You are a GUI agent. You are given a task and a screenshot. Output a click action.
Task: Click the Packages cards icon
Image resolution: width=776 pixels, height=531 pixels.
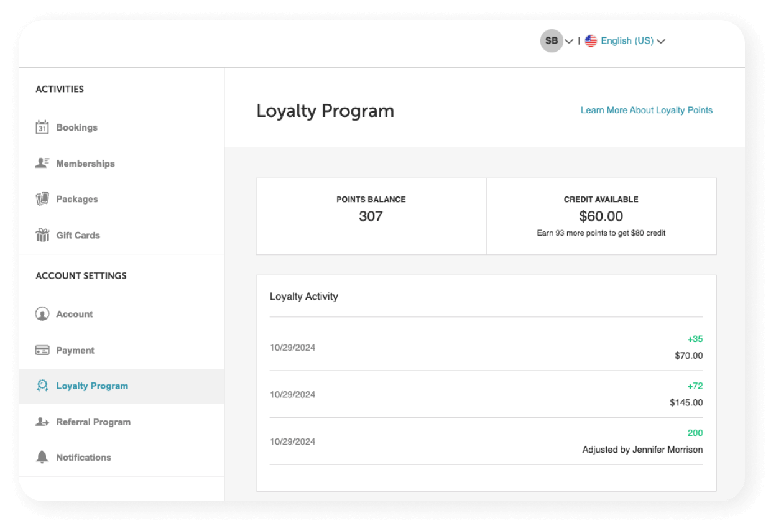coord(42,199)
